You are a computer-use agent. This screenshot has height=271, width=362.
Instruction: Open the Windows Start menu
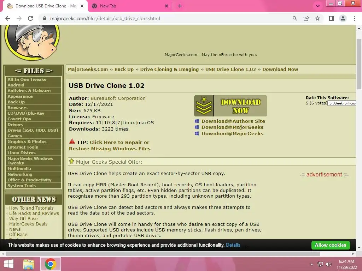[x=9, y=264]
